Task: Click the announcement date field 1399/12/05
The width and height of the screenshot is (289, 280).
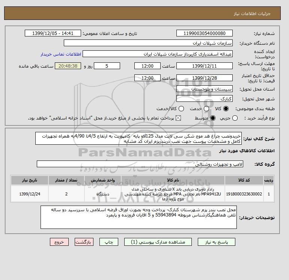Action: click(x=53, y=33)
